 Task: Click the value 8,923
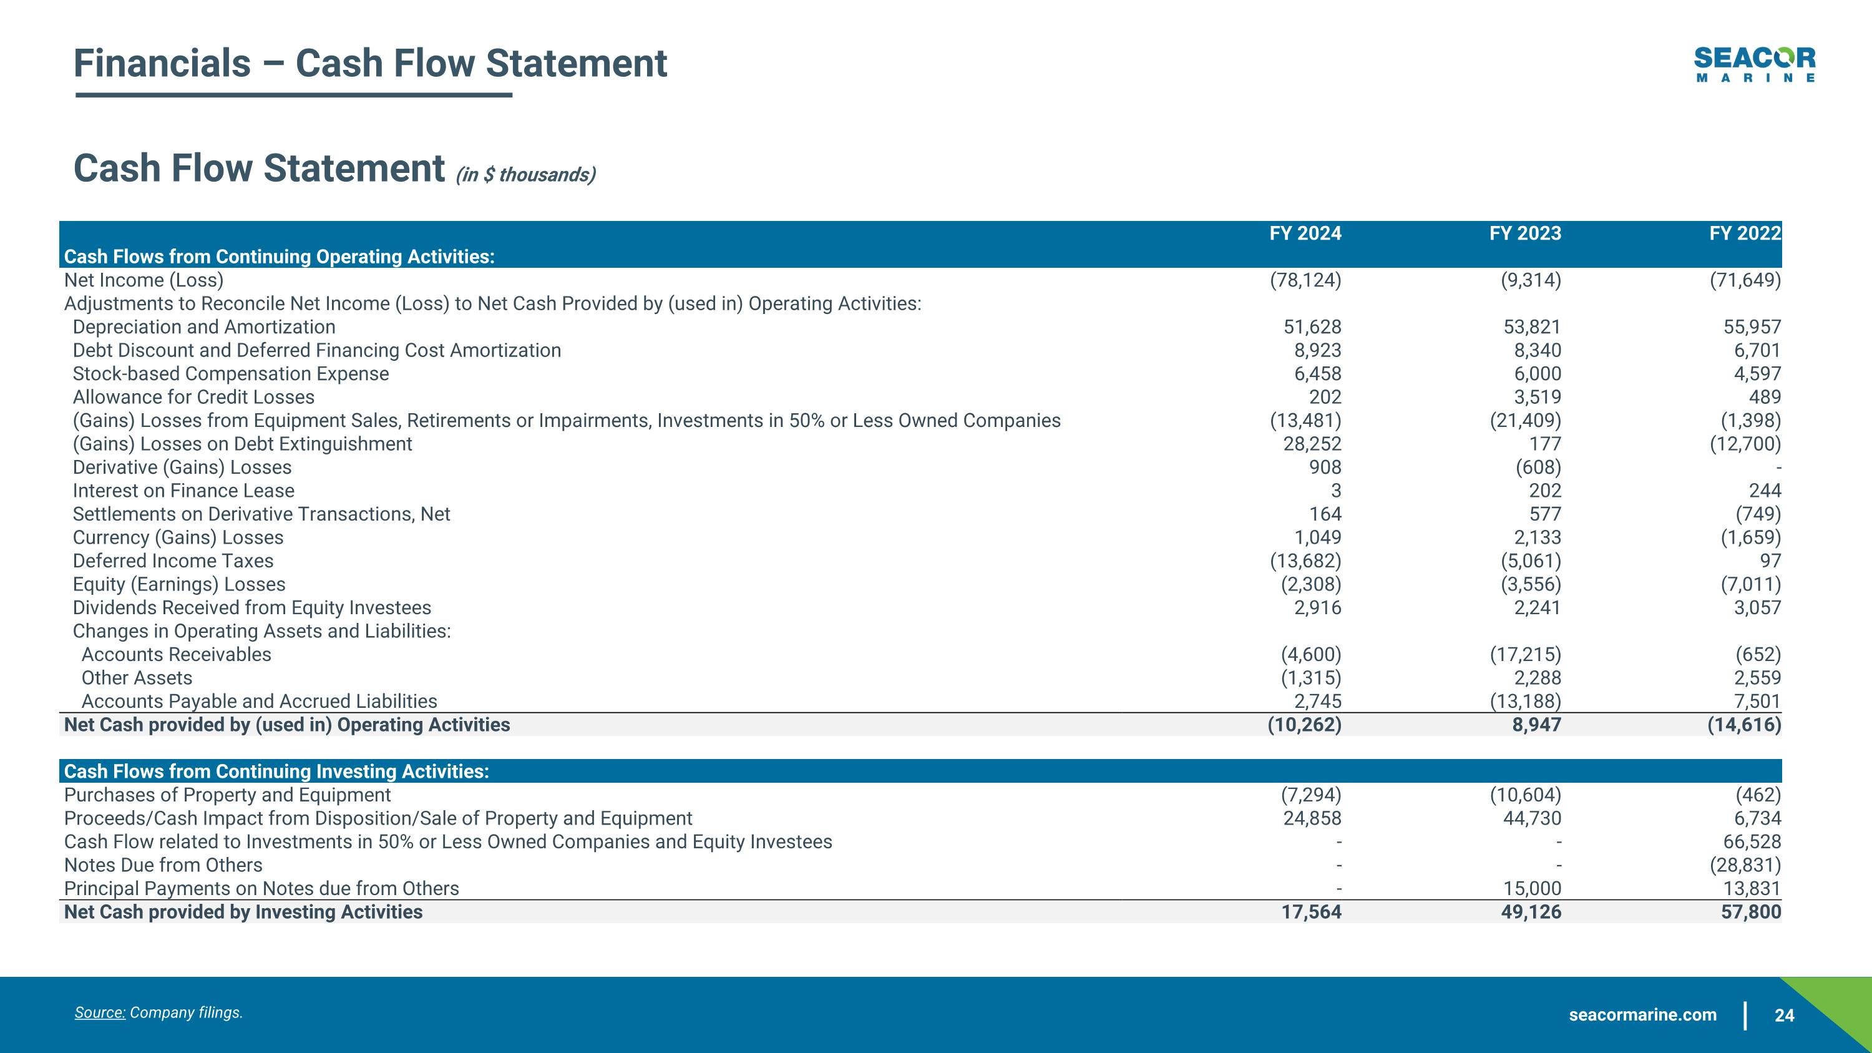1317,350
